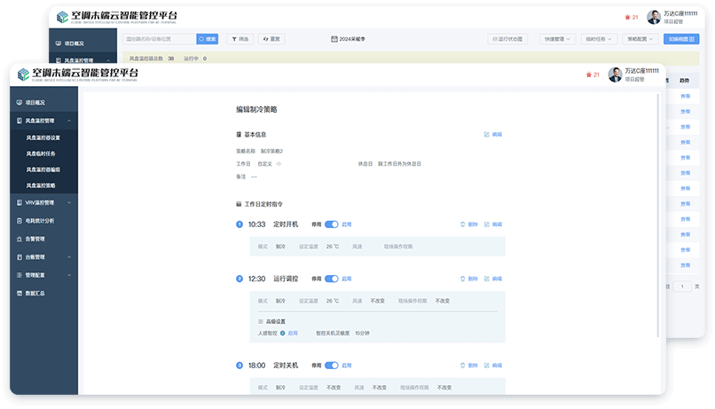
Task: Click the calendar icon beside 2024采暖季
Action: coord(334,39)
